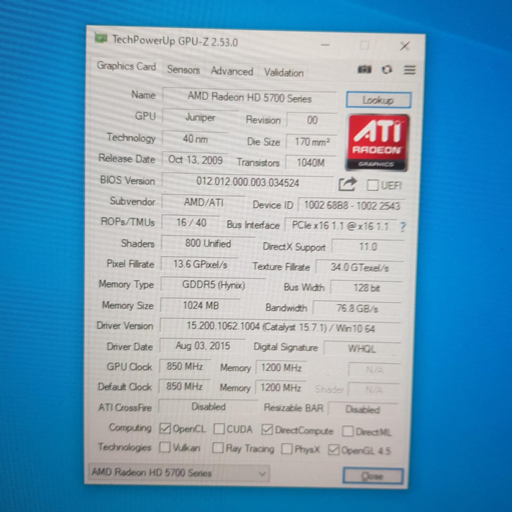Click the Bus Width field 128 bit
This screenshot has height=512, width=512.
coord(367,288)
